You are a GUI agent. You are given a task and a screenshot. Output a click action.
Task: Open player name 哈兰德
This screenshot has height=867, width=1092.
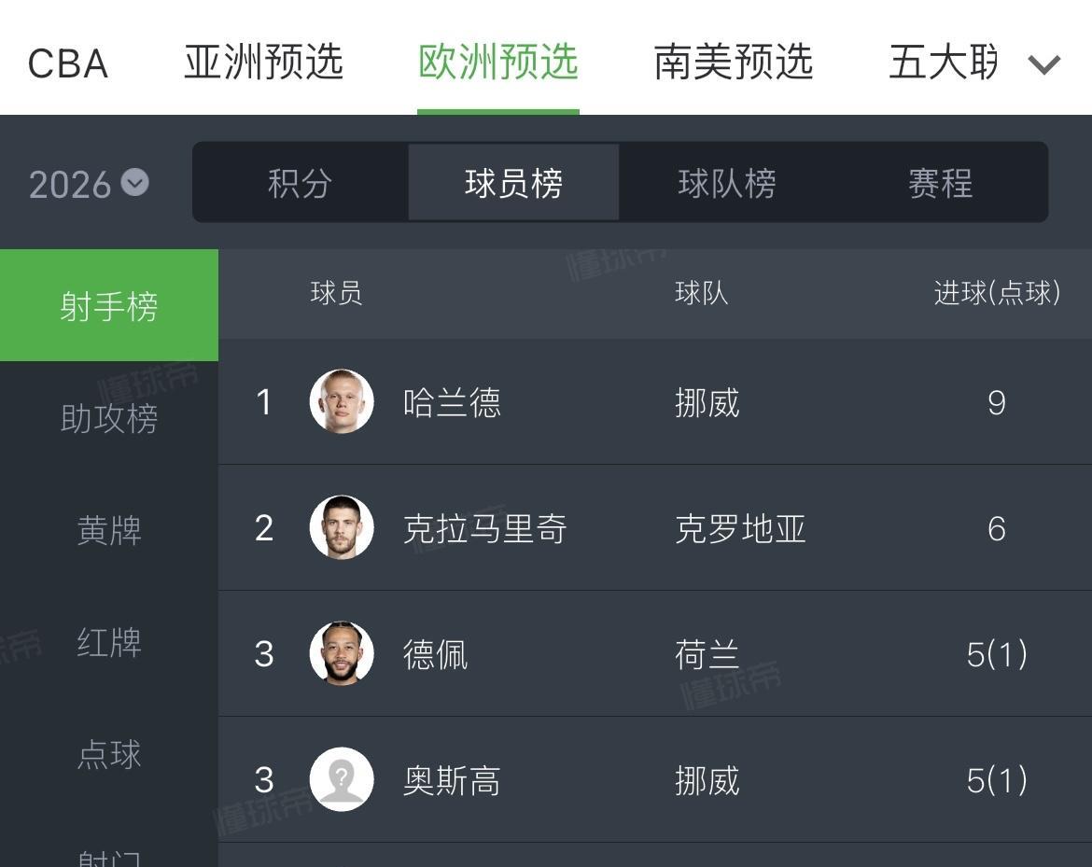(452, 403)
